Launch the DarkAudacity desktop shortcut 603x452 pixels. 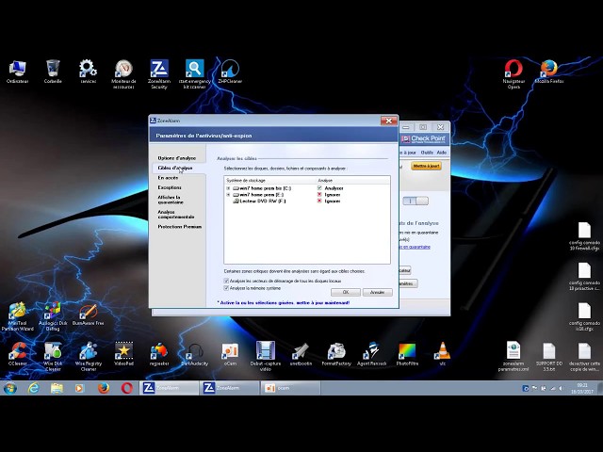point(194,354)
